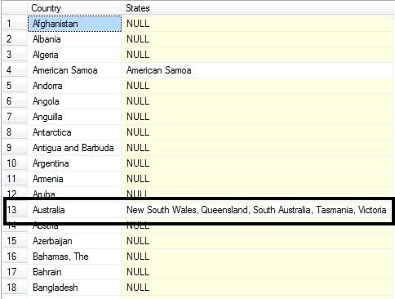This screenshot has height=299, width=395.
Task: Select the Algeria country cell
Action: (x=74, y=55)
